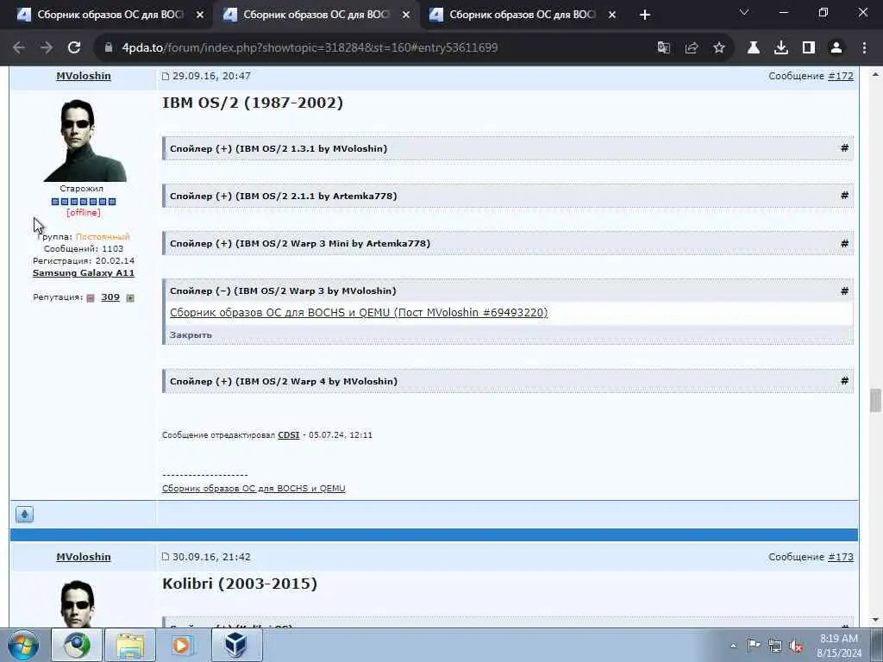Viewport: 883px width, 662px height.
Task: Open the profile avatar menu
Action: tap(836, 48)
